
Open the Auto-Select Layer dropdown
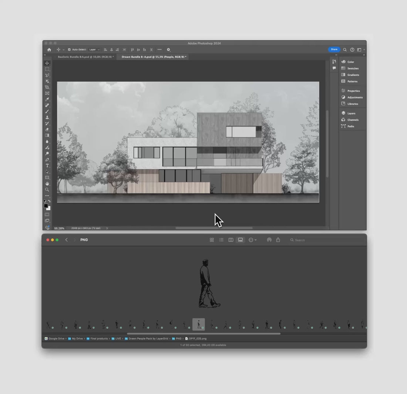tap(94, 50)
